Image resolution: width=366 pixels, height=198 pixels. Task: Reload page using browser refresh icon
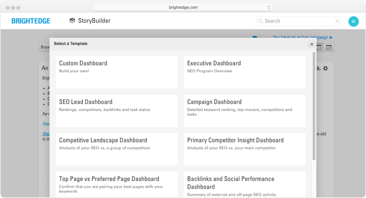click(x=269, y=7)
